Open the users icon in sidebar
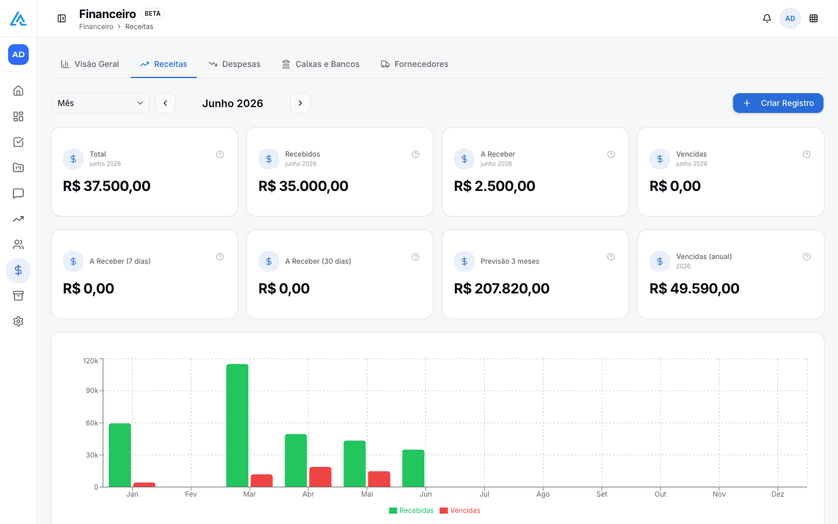Image resolution: width=838 pixels, height=524 pixels. tap(19, 245)
